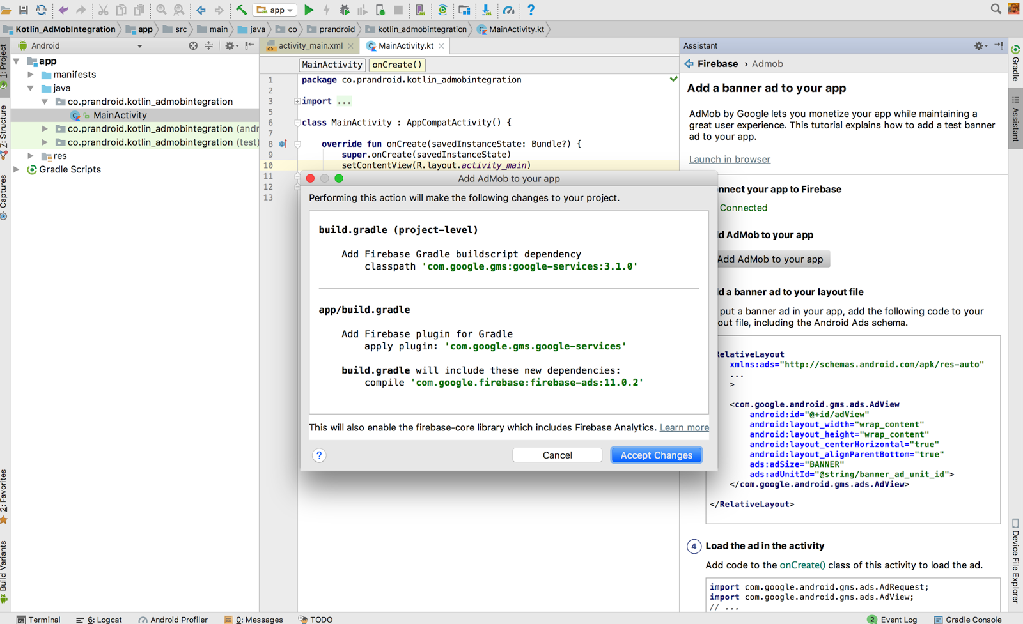1023x624 pixels.
Task: Open Search Everywhere magnifier at top right
Action: 996,9
